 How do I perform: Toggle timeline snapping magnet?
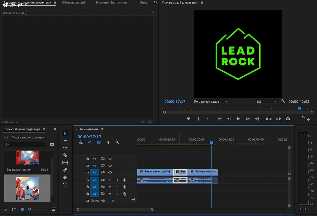(90, 142)
